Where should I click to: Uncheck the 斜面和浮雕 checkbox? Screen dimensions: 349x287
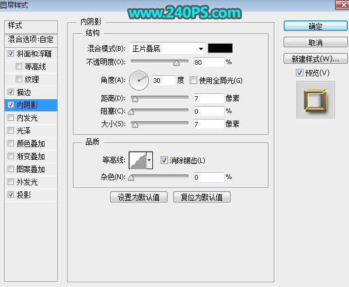click(11, 54)
